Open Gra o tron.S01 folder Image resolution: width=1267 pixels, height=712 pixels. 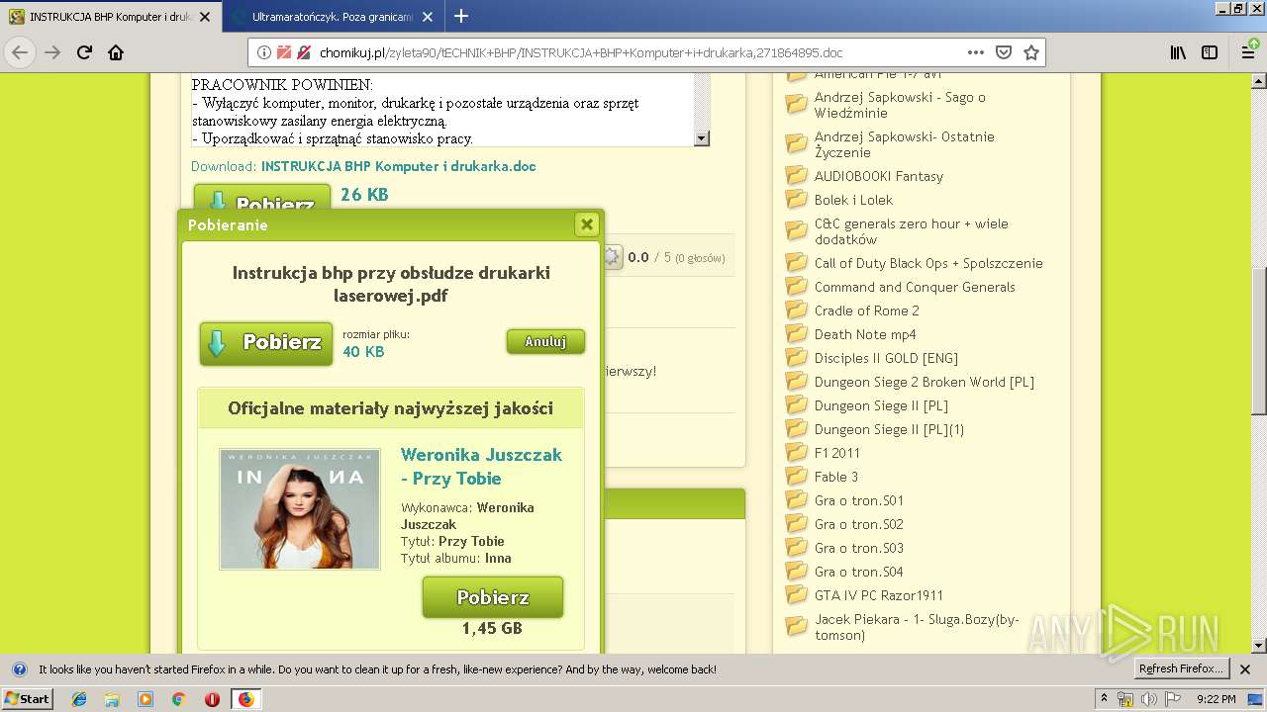click(x=859, y=500)
